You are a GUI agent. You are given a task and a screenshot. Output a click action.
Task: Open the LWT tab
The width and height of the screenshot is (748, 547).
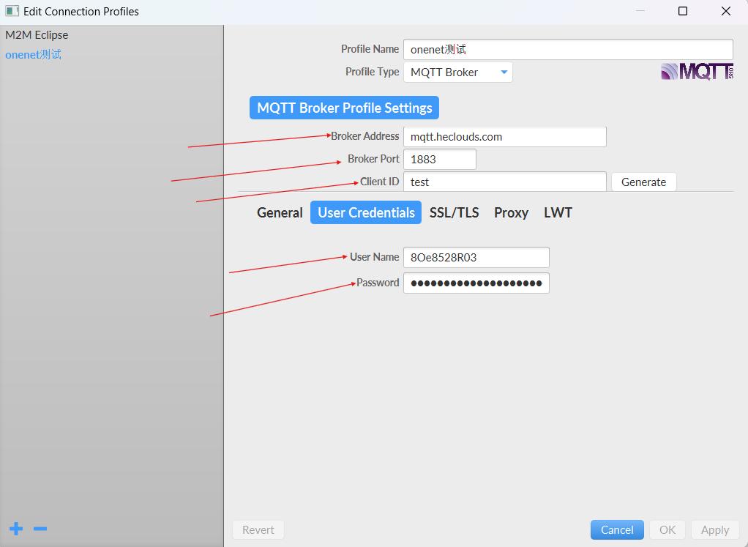coord(558,212)
